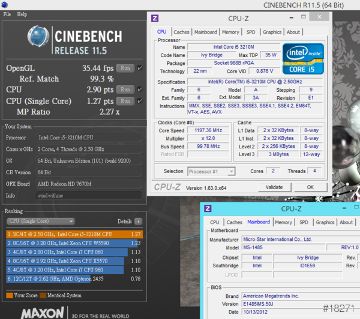Click the purple Z icon of the lower CPU-Z window
The image size is (360, 319).
(207, 208)
